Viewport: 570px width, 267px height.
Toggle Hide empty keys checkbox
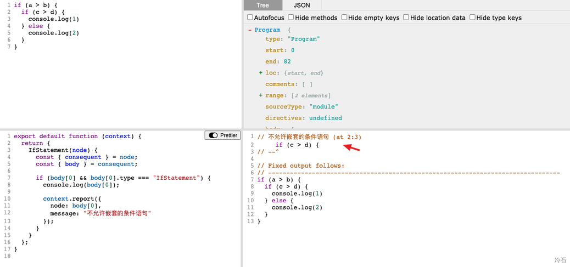pyautogui.click(x=344, y=18)
